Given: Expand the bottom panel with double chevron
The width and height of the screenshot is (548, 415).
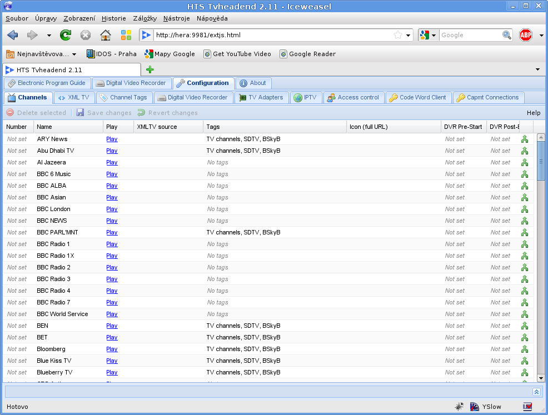Looking at the screenshot, I should pos(536,392).
